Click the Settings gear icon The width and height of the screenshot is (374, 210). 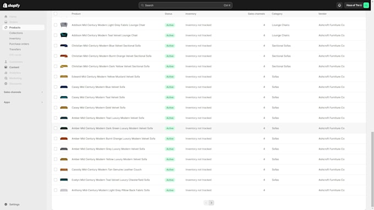point(6,205)
